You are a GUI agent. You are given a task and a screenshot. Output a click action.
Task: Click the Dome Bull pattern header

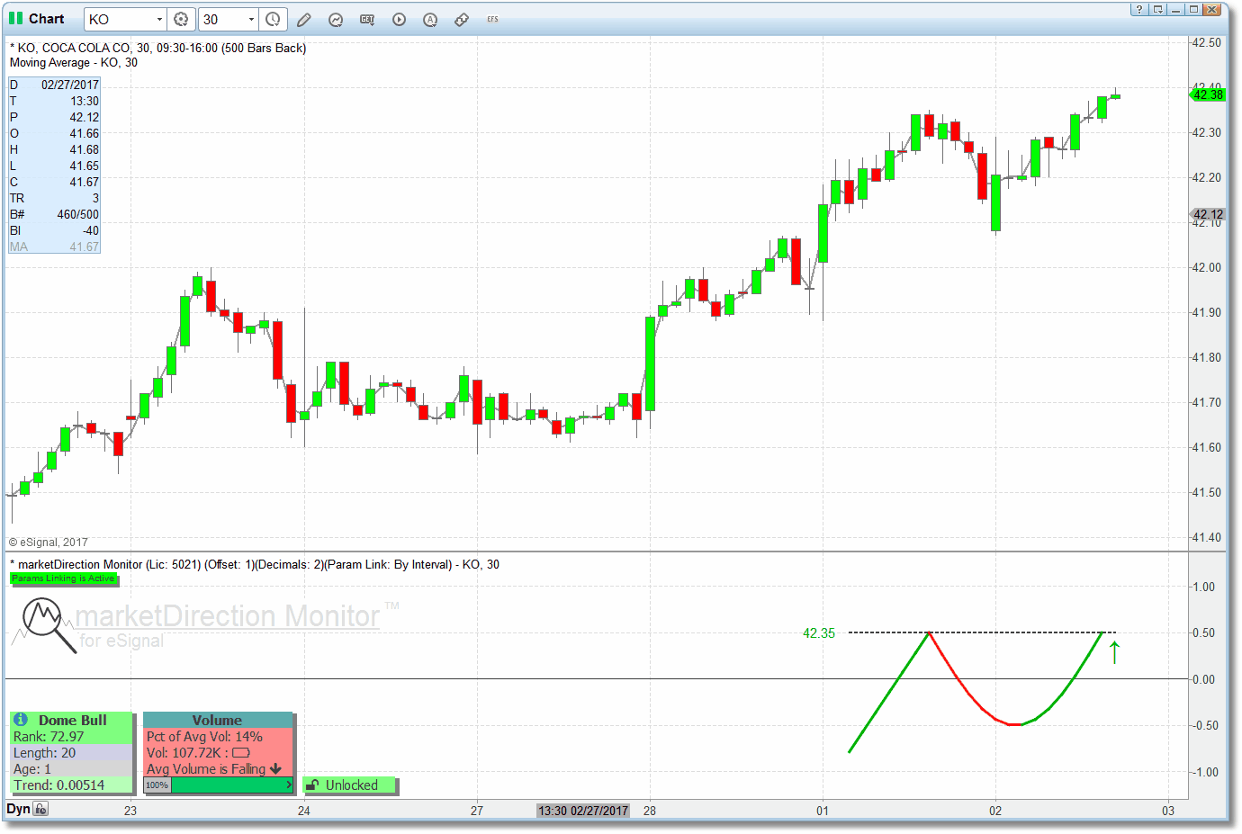pos(72,720)
